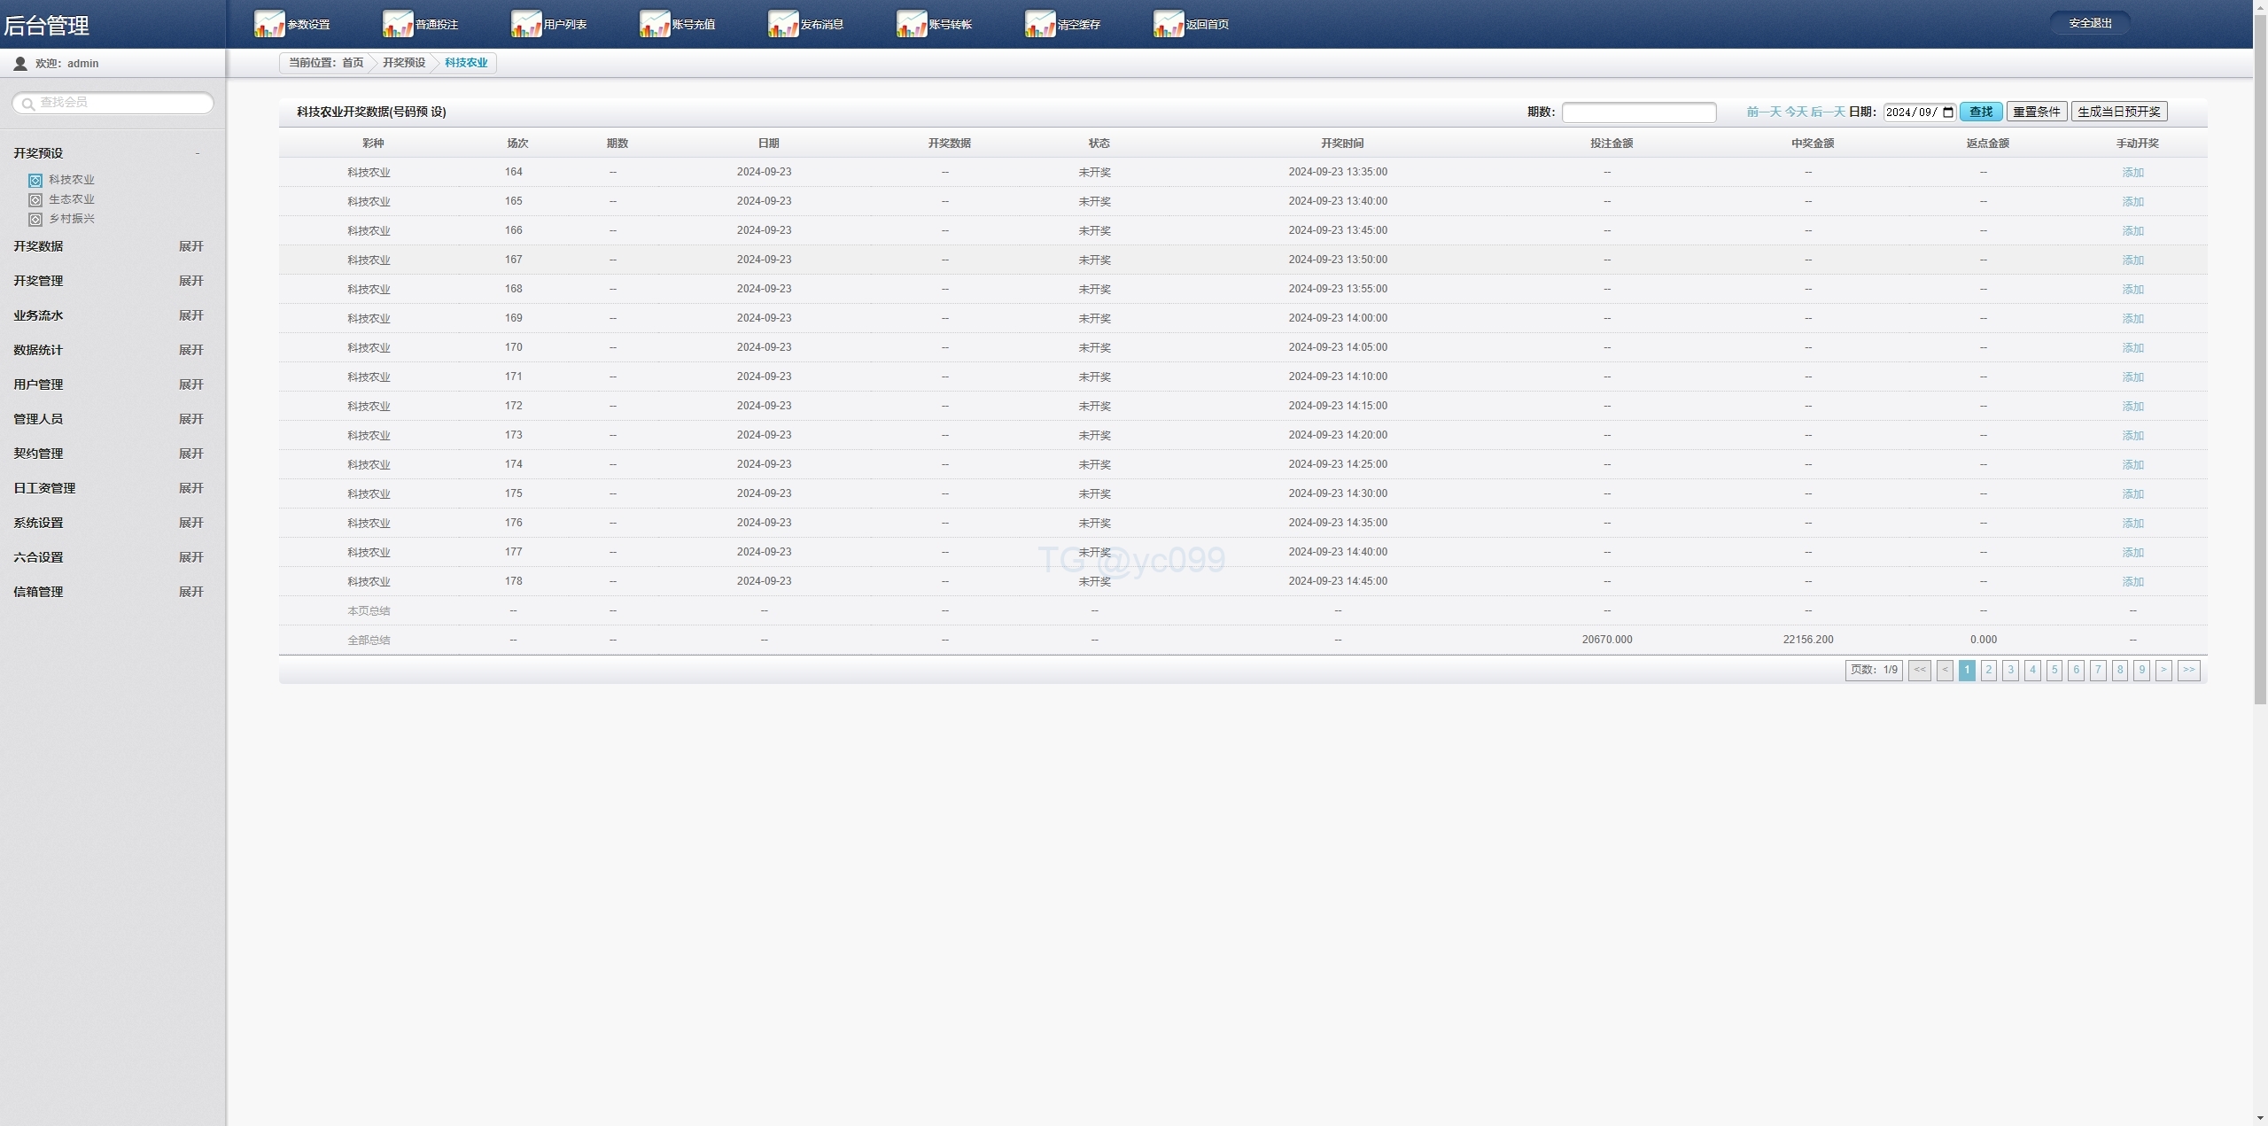Viewport: 2268px width, 1126px height.
Task: Open the 普通投注 toolbar icon
Action: (x=398, y=24)
